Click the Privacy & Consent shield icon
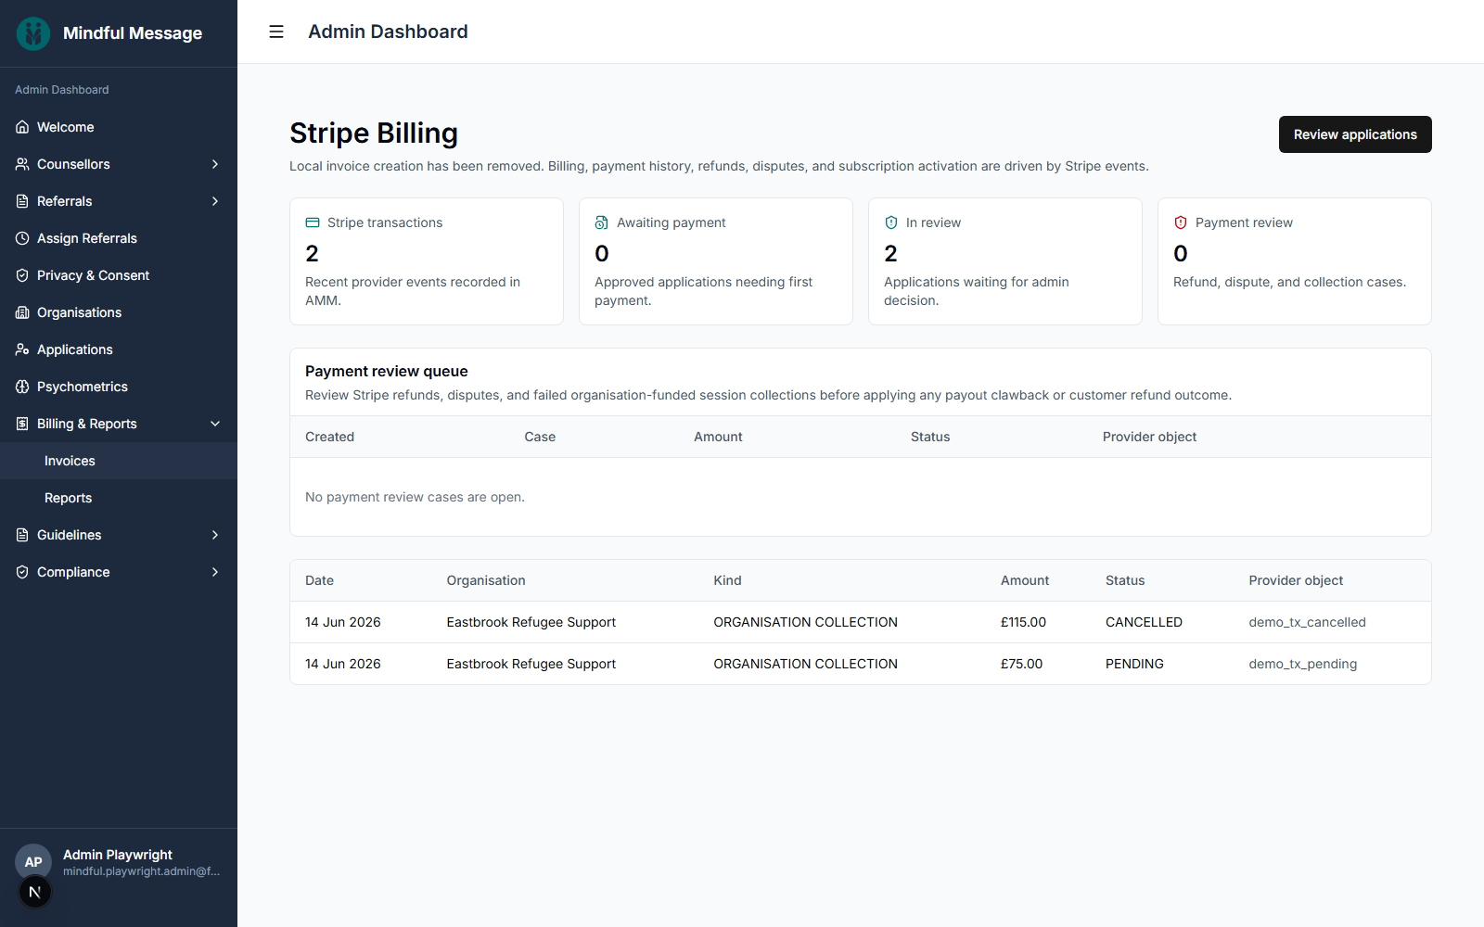1484x927 pixels. coord(22,275)
